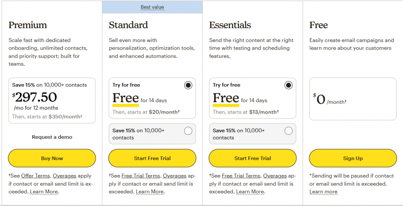Click the Premium $297.50 pricing box
The image size is (403, 206).
pyautogui.click(x=52, y=100)
